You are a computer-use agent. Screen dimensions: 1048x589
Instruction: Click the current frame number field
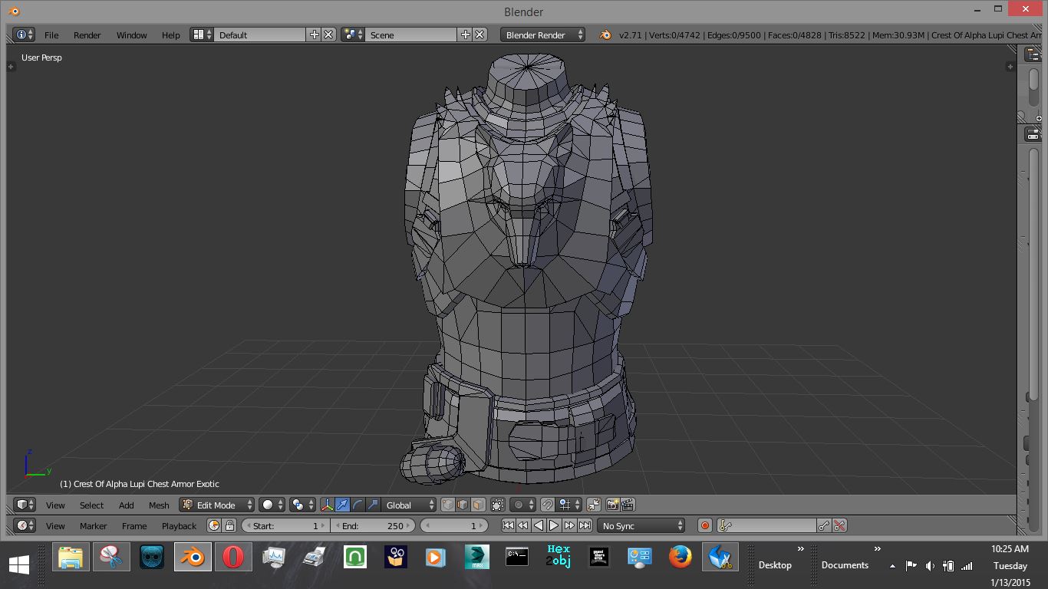coord(455,525)
